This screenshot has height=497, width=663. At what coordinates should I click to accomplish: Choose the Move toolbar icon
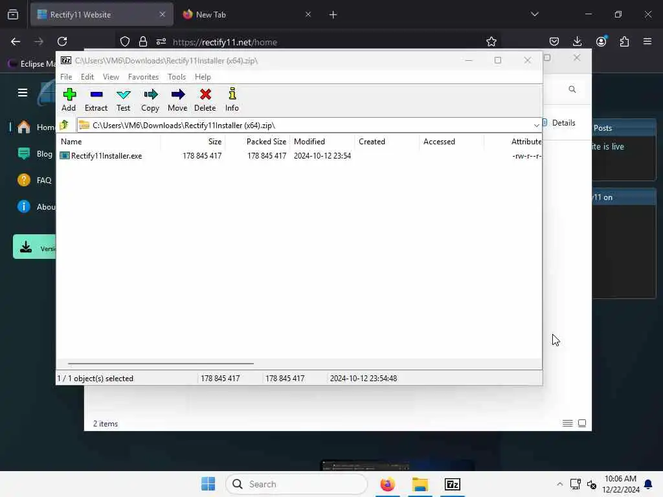coord(177,100)
